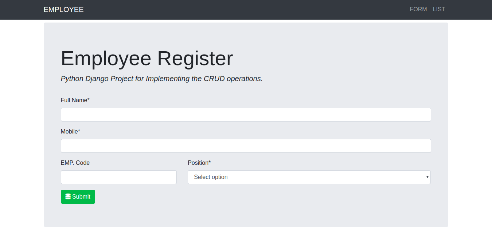492x231 pixels.
Task: Click the Employee Register heading
Action: point(147,58)
